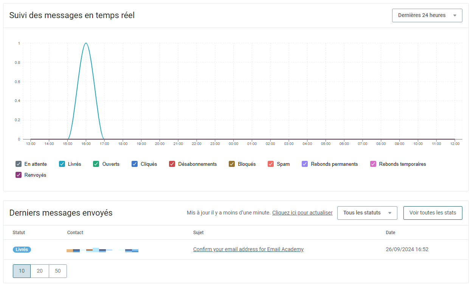Toggle the Rebonds permanents checkbox
The width and height of the screenshot is (473, 287).
(305, 164)
